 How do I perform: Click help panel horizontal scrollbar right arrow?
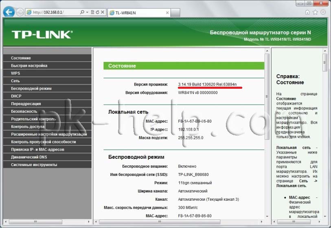click(319, 221)
